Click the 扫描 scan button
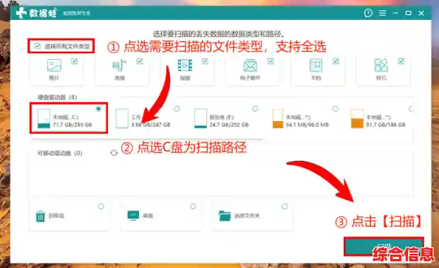 click(x=384, y=247)
